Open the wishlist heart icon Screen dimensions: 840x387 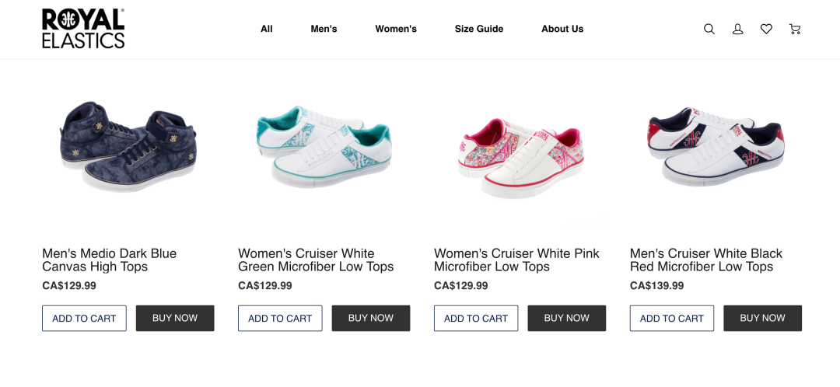click(x=766, y=29)
